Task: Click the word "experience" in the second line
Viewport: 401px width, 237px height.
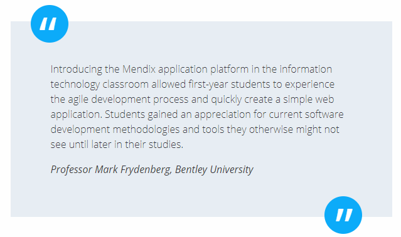Action: point(310,85)
